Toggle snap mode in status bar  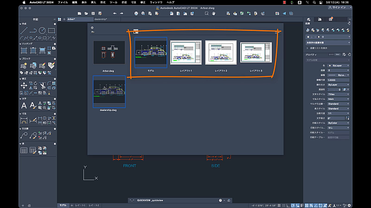(x=284, y=205)
